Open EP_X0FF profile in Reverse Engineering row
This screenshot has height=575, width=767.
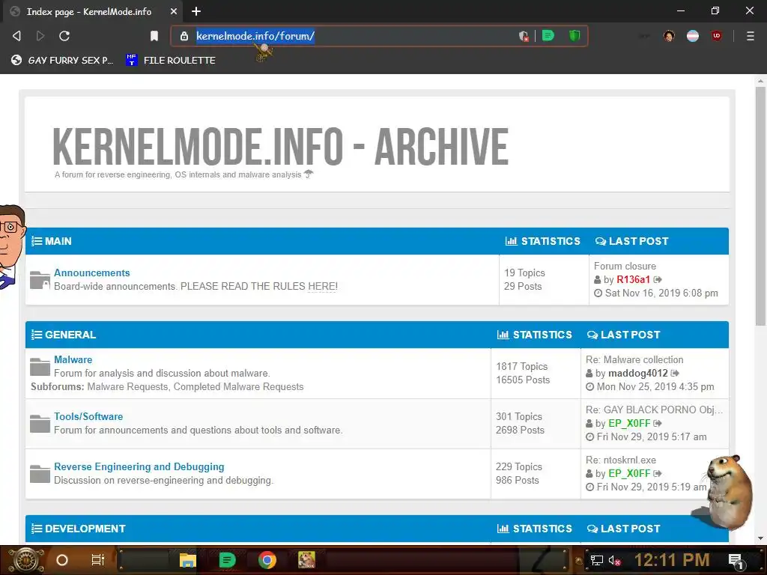tap(629, 473)
